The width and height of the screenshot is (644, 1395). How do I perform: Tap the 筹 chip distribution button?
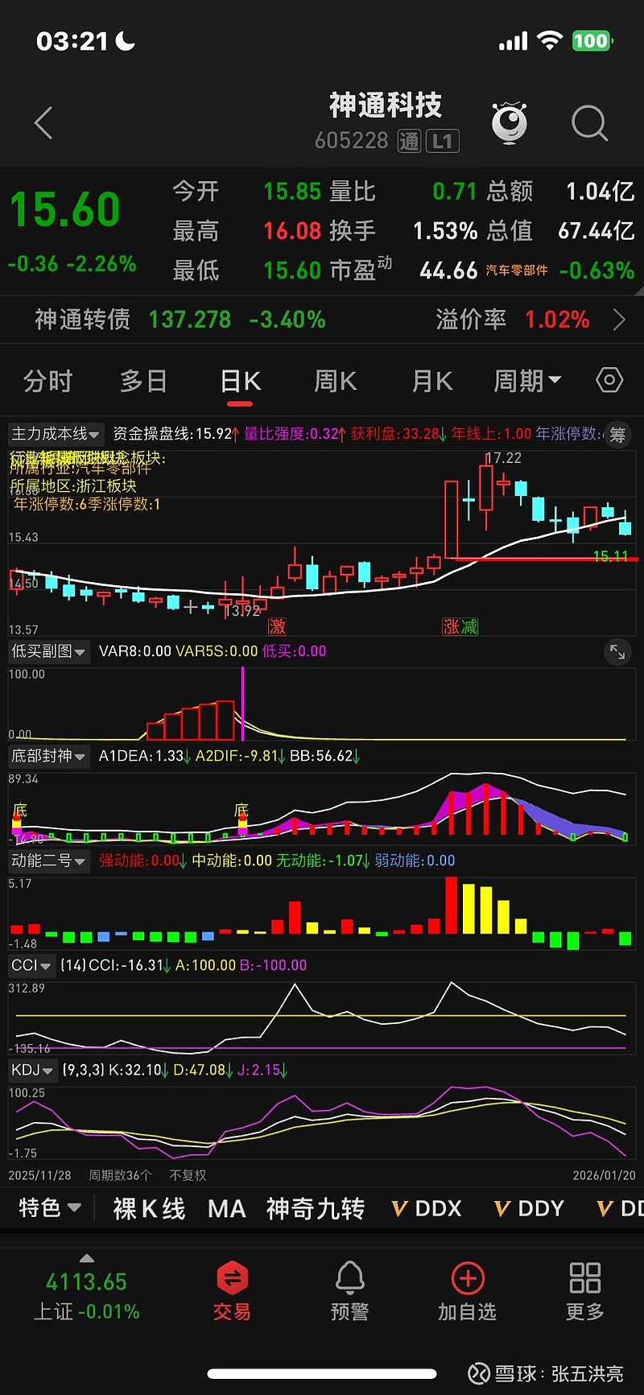coord(617,435)
